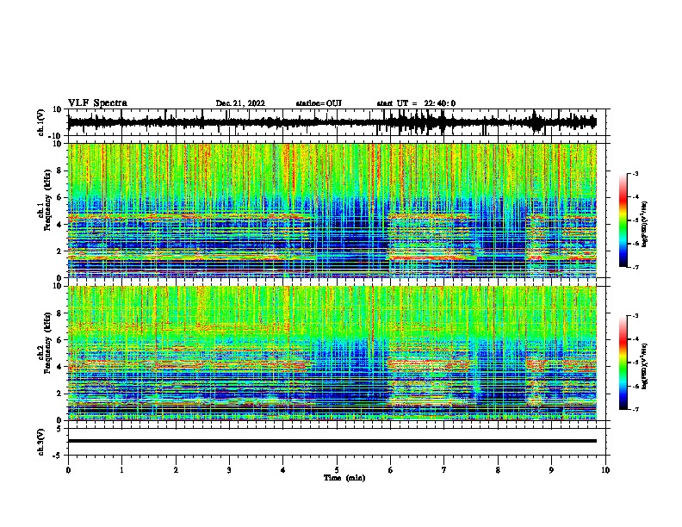Click the time axis tick label "5"
Viewport: 682px width, 527px height.
(x=337, y=470)
